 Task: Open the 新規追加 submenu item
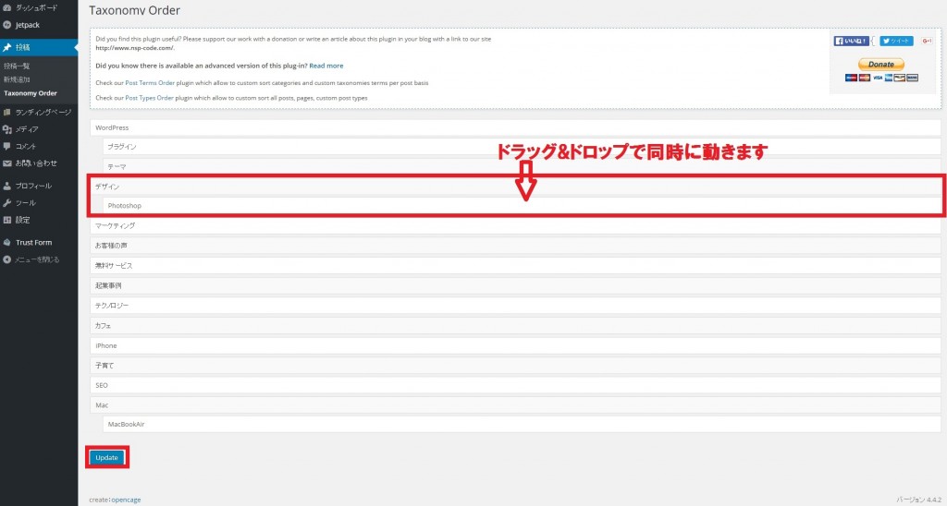[x=17, y=79]
